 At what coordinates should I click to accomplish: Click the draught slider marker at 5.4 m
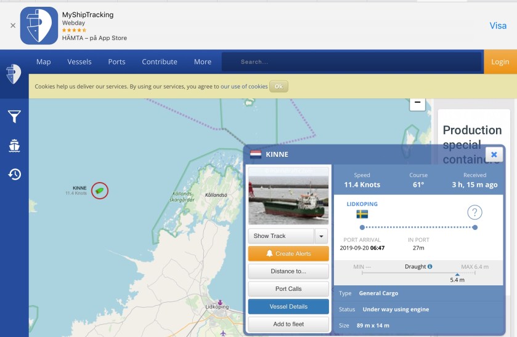point(457,275)
